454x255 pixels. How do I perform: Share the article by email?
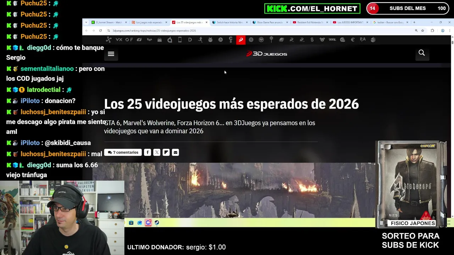tap(175, 152)
